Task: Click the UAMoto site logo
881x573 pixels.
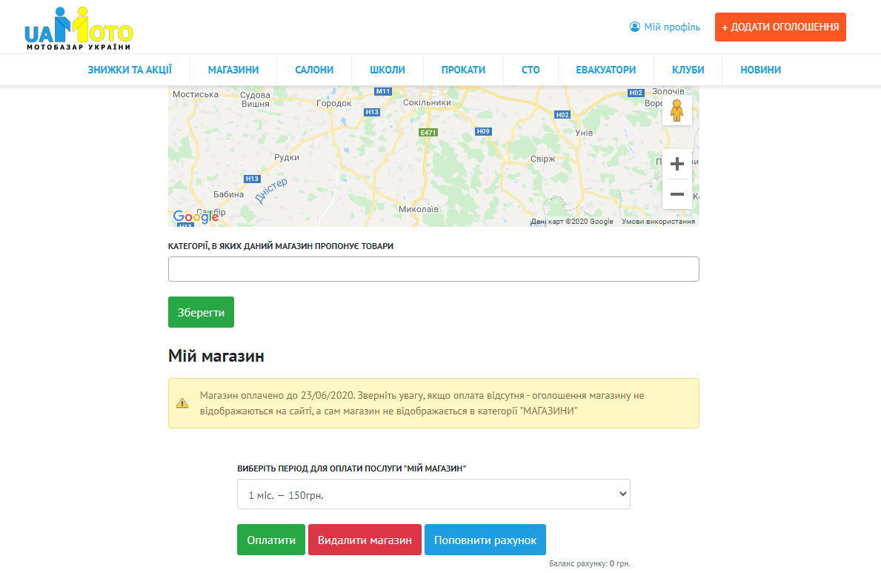Action: tap(79, 29)
